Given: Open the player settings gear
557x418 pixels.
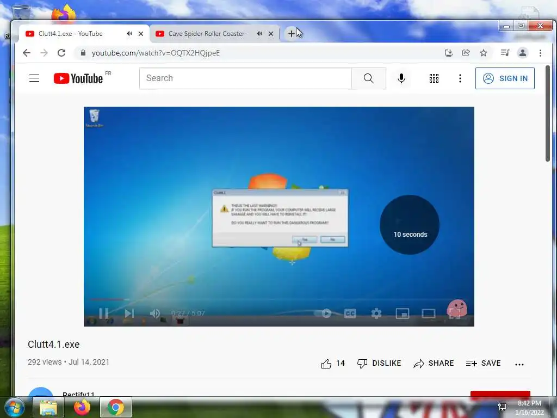Looking at the screenshot, I should [x=376, y=313].
